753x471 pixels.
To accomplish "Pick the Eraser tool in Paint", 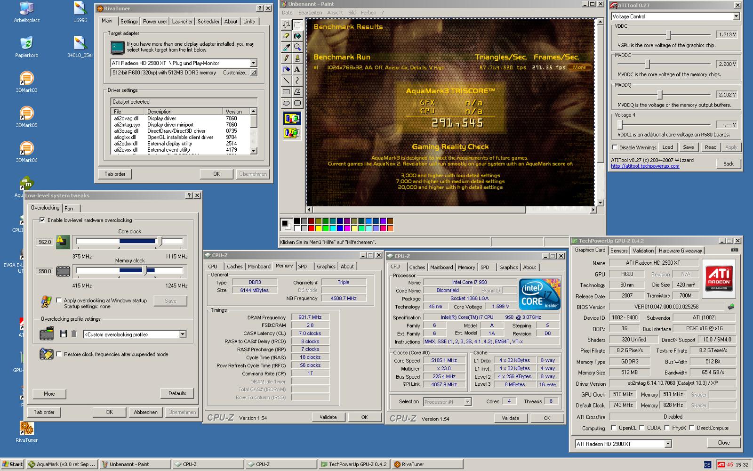I will (286, 36).
